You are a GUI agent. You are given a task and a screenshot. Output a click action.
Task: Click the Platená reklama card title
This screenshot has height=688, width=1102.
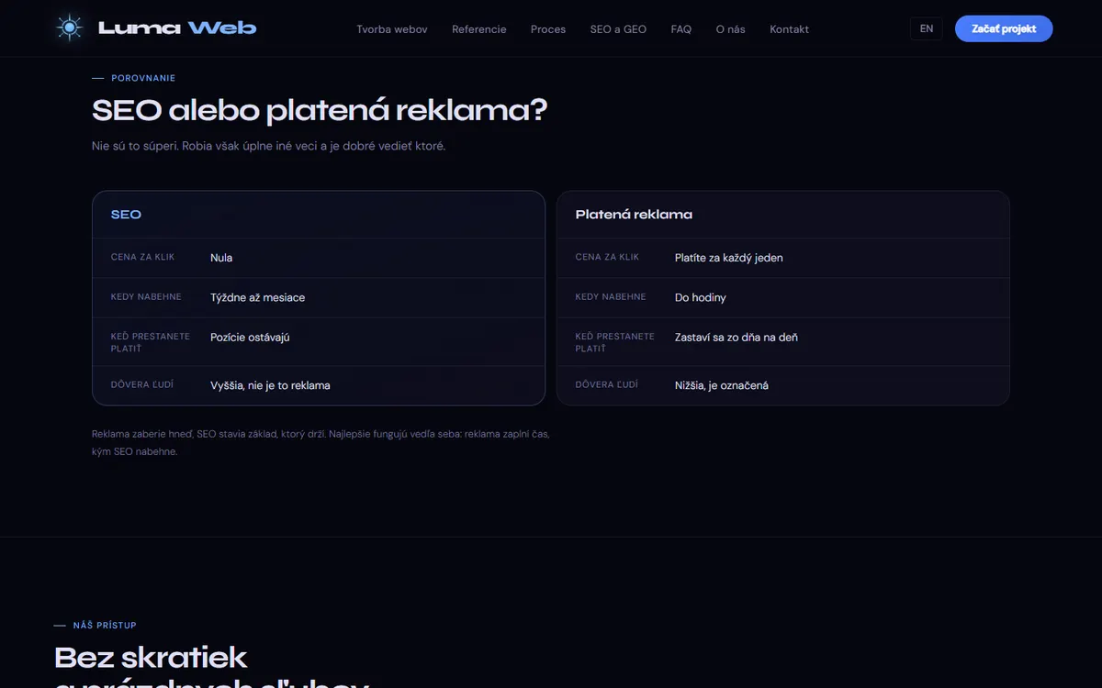coord(634,215)
